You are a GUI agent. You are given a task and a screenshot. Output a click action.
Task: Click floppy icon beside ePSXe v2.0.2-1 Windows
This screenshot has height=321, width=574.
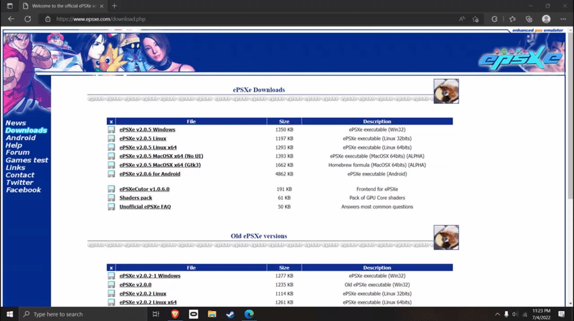[111, 276]
